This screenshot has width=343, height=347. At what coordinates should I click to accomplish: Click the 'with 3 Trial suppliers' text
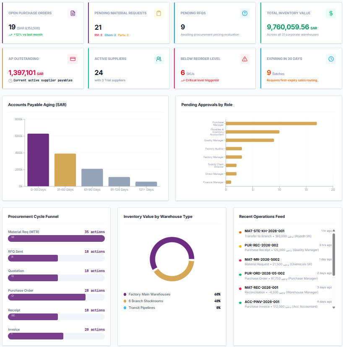(110, 80)
